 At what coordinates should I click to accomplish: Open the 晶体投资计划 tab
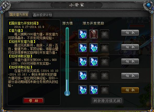click(x=42, y=15)
